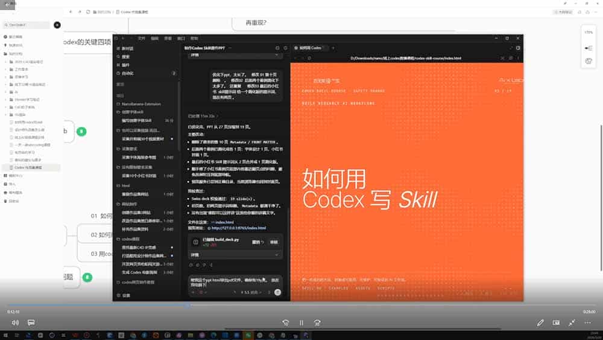The image size is (603, 340).
Task: Open 查看 menu in Codex window
Action: click(168, 39)
